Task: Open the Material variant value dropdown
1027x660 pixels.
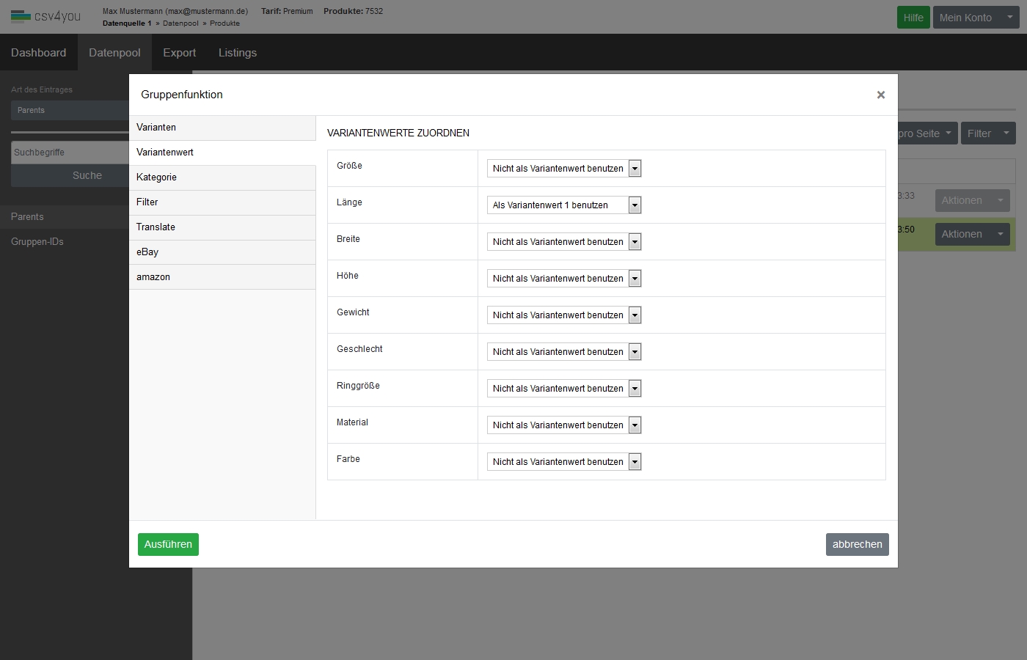Action: pos(563,425)
